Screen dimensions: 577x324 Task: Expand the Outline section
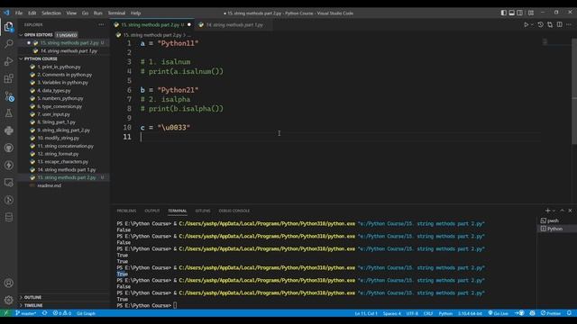point(32,297)
